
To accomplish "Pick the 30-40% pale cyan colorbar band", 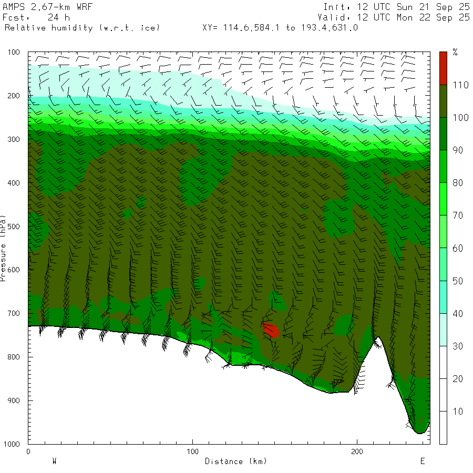I will click(x=443, y=330).
